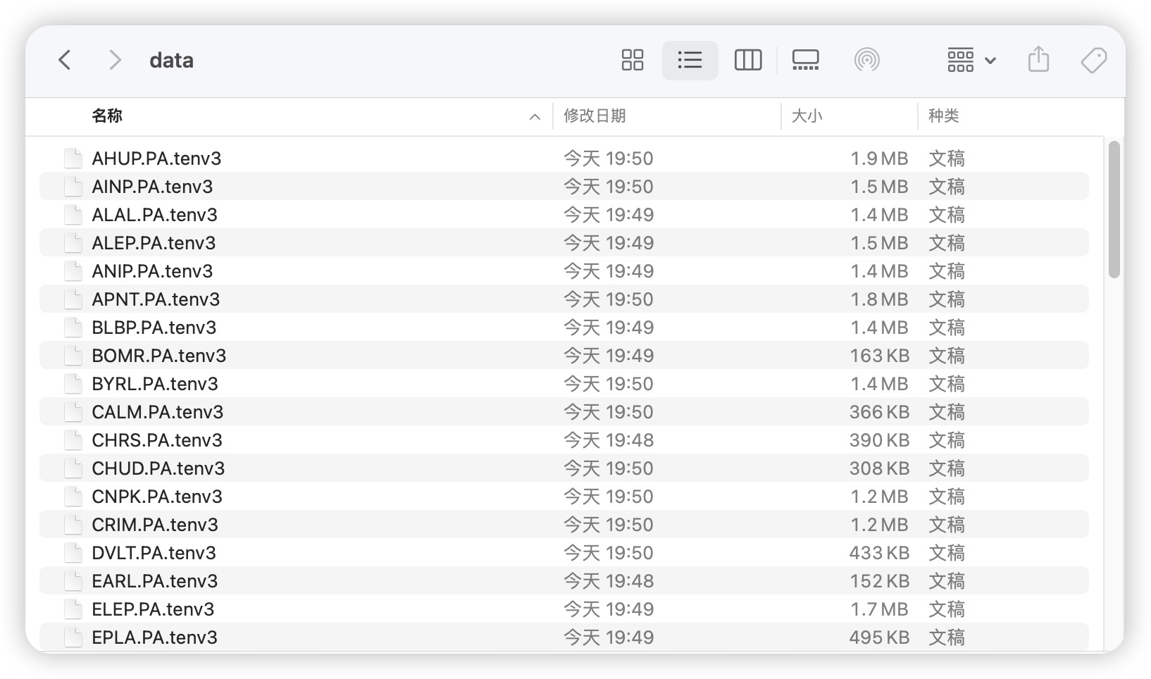
Task: Switch to gallery view
Action: 805,60
